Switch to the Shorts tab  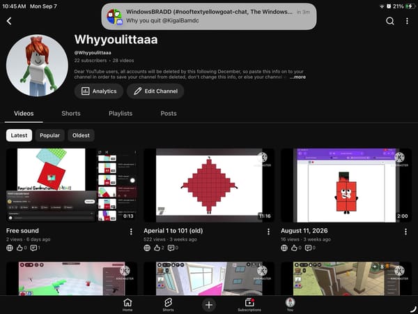point(71,114)
